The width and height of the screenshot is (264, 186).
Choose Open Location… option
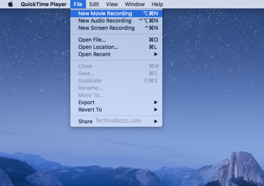pos(98,47)
